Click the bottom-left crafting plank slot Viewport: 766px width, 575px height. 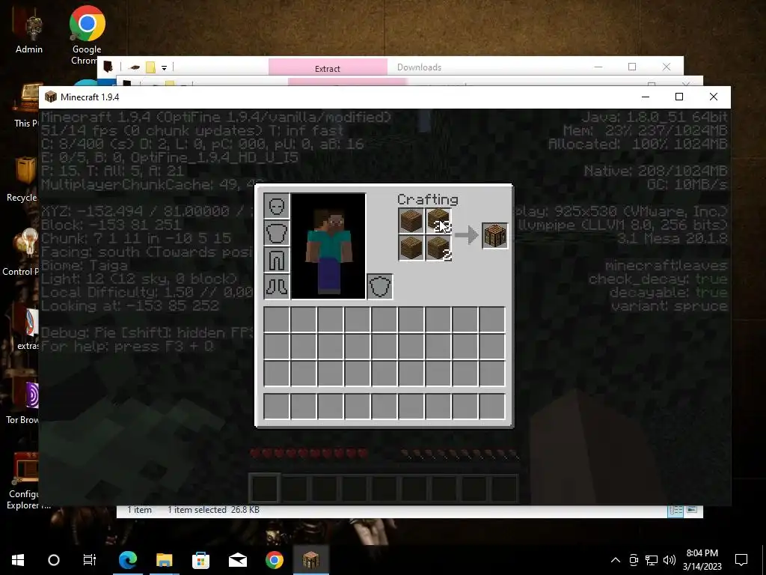(411, 247)
